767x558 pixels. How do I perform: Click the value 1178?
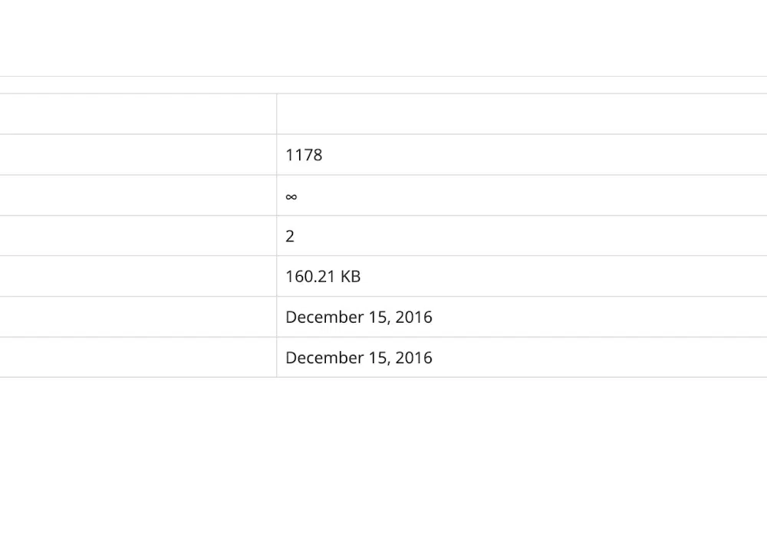(x=304, y=155)
